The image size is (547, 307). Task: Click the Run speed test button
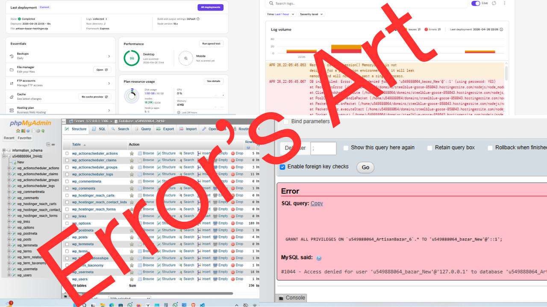coord(211,43)
